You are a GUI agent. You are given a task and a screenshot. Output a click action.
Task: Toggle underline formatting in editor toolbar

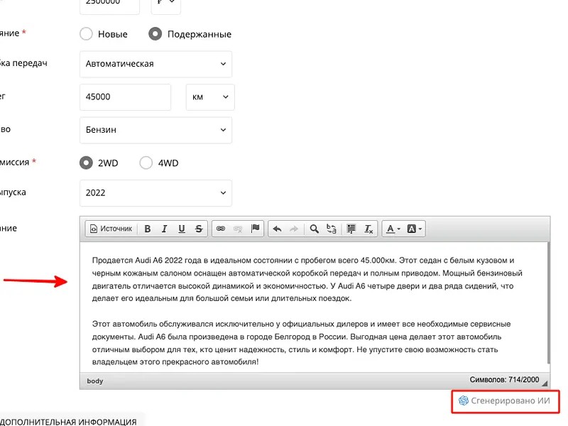pos(182,229)
